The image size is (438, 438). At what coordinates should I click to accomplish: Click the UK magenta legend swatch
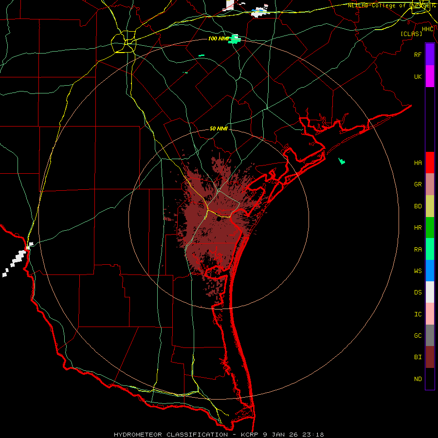(x=430, y=76)
